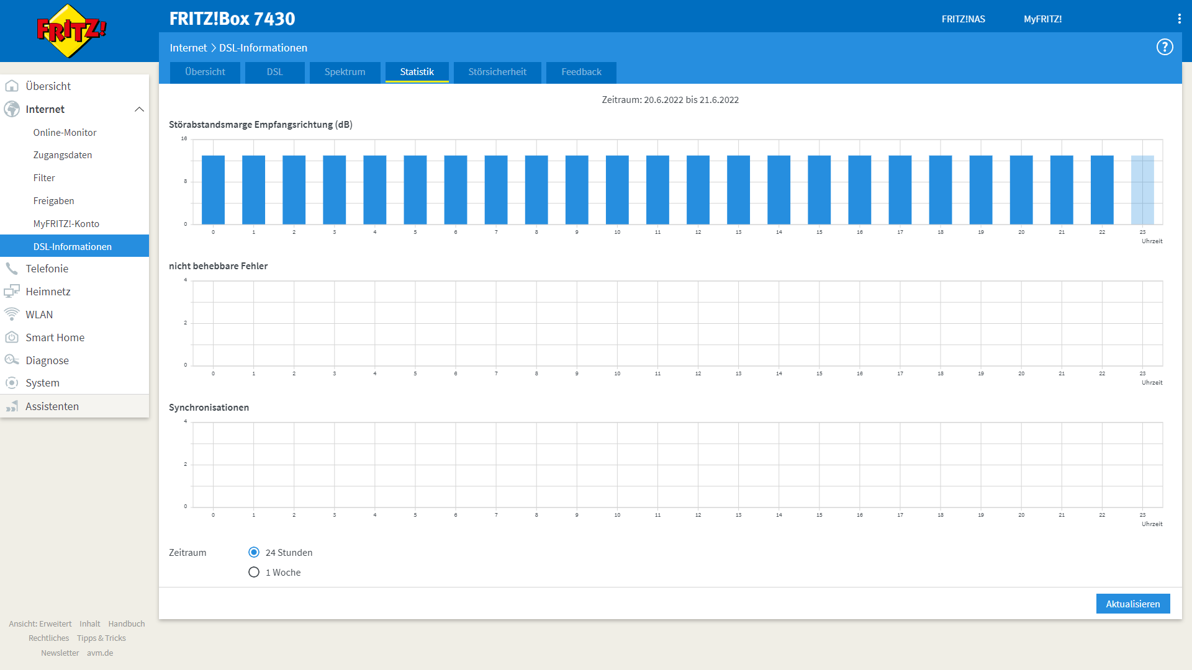Collapse the Internet menu chevron
The width and height of the screenshot is (1192, 670).
[x=139, y=109]
